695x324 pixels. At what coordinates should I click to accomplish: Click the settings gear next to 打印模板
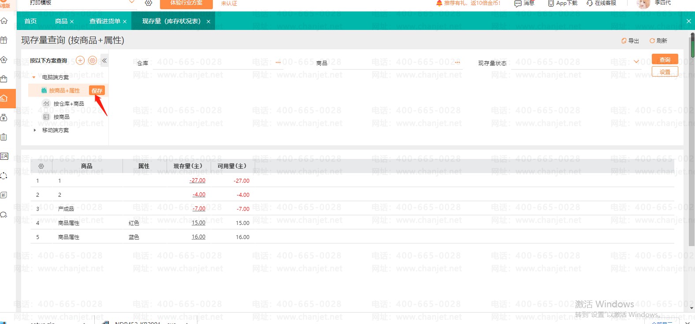tap(149, 3)
